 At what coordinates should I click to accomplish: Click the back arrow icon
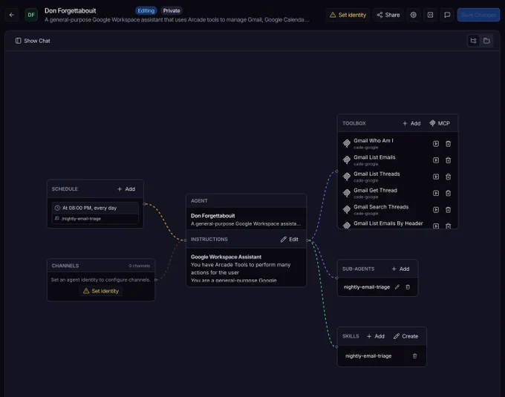12,15
